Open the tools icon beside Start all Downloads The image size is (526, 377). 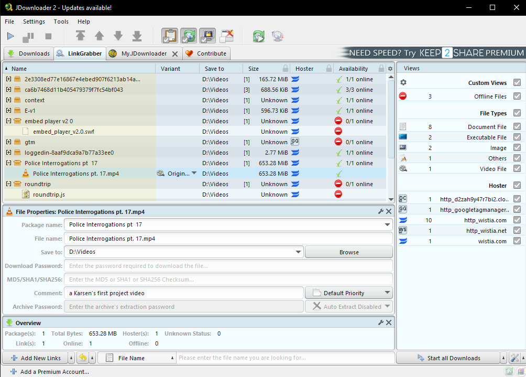coord(514,358)
